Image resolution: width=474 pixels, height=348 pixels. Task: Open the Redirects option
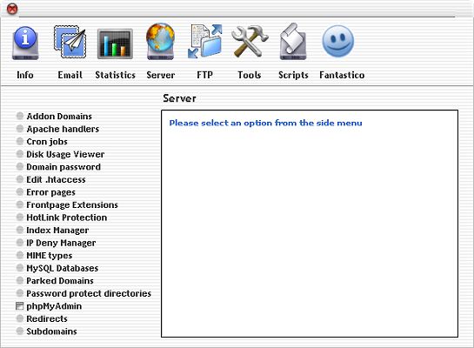[47, 319]
